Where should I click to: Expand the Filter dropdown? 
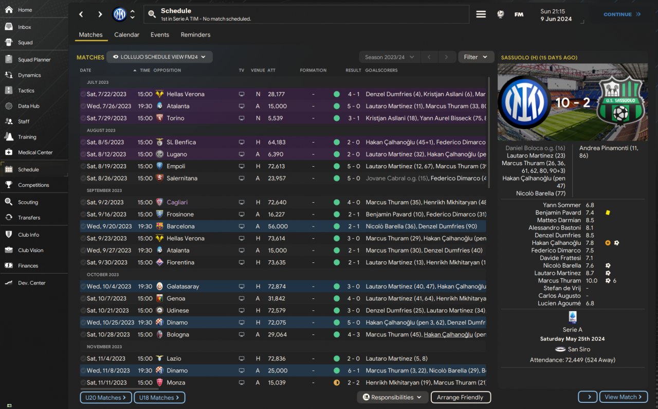476,57
